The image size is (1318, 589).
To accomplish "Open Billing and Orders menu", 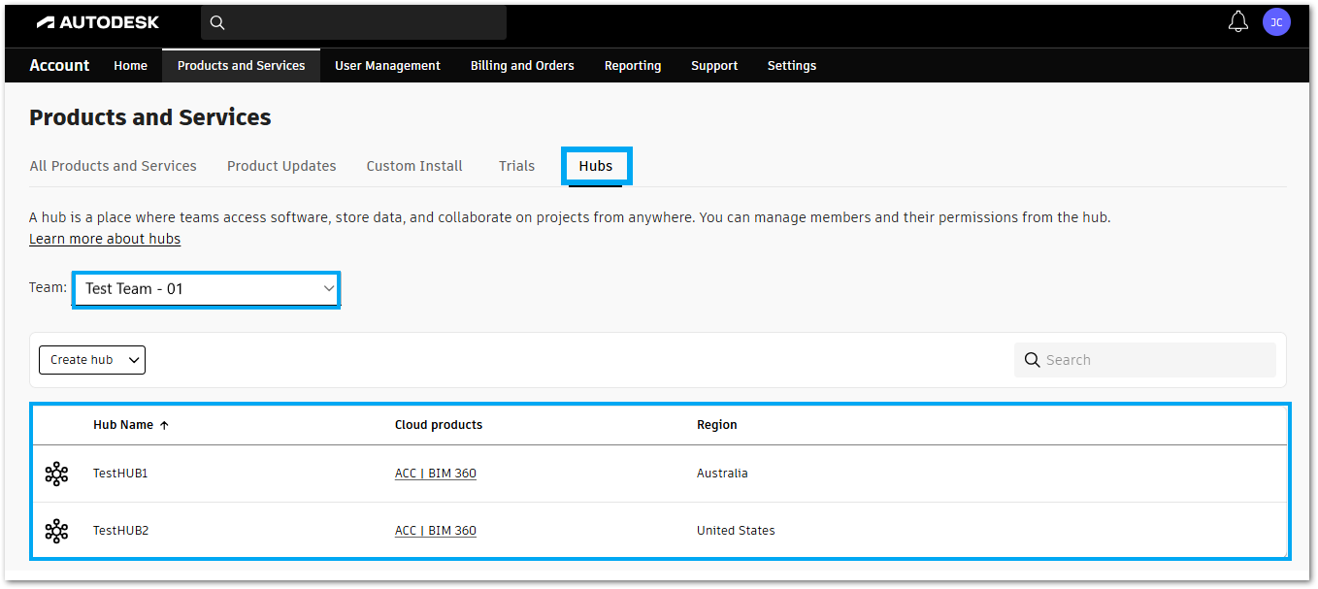I will pyautogui.click(x=522, y=66).
